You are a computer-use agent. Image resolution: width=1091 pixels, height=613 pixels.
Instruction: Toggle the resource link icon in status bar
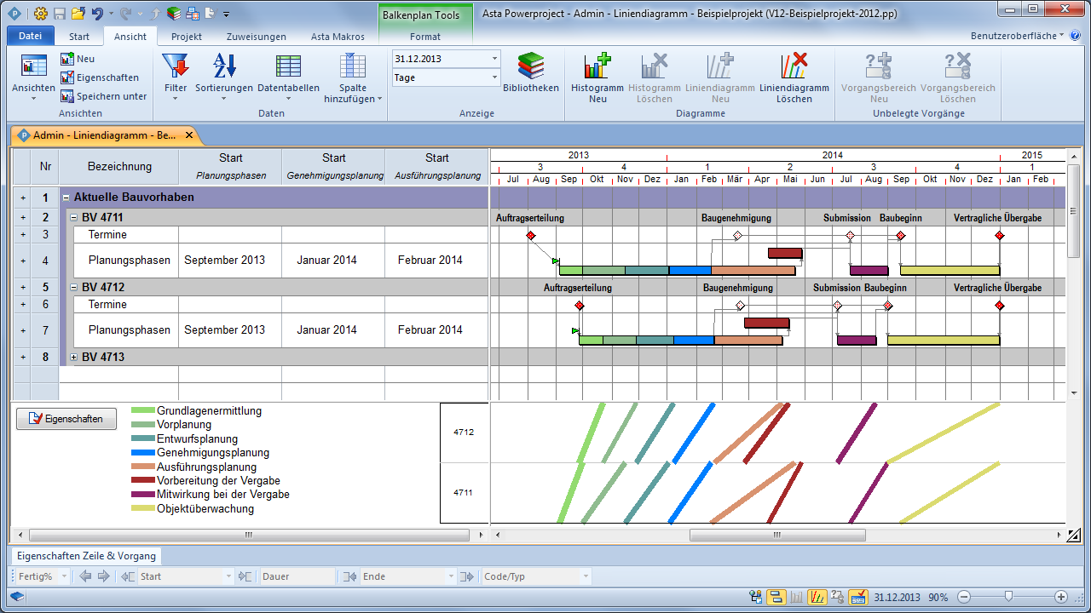coord(756,597)
